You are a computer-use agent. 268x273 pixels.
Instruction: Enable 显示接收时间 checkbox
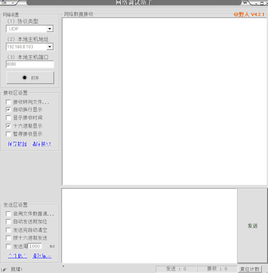click(x=8, y=118)
